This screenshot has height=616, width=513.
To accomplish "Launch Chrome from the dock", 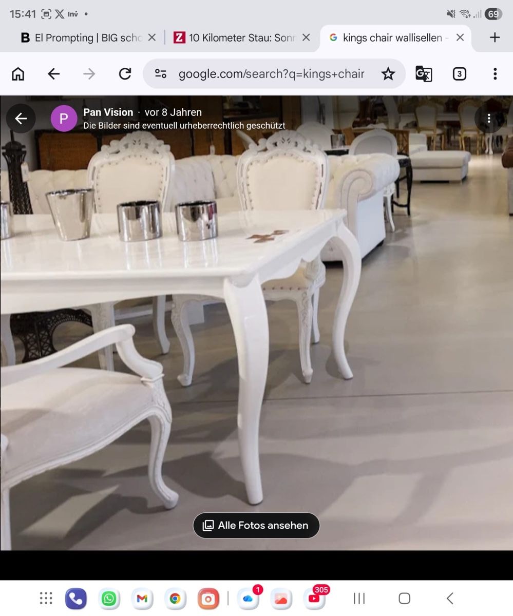I will click(x=175, y=599).
